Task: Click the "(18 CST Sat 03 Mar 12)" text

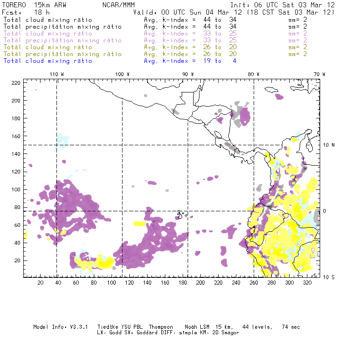Action: click(291, 12)
